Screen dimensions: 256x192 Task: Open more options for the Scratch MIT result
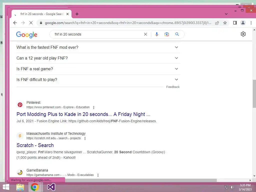click(x=85, y=138)
